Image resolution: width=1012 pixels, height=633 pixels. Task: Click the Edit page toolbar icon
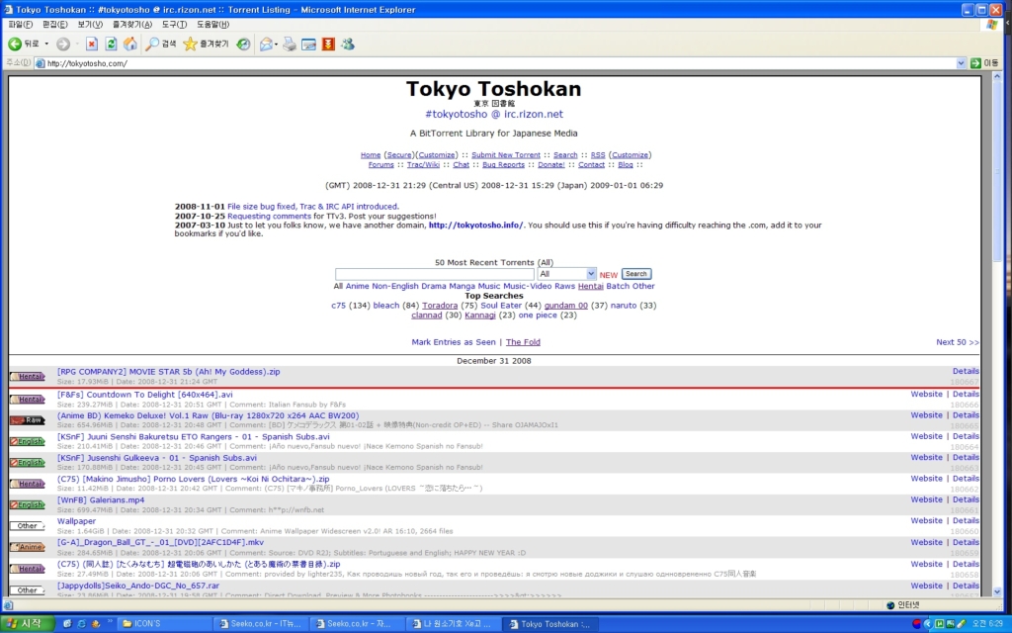point(308,44)
